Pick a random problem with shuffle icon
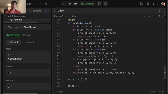This screenshot has width=168, height=94. pyautogui.click(x=46, y=4)
